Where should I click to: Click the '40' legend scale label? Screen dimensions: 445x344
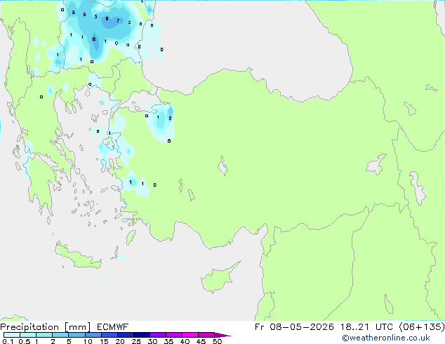pyautogui.click(x=185, y=341)
